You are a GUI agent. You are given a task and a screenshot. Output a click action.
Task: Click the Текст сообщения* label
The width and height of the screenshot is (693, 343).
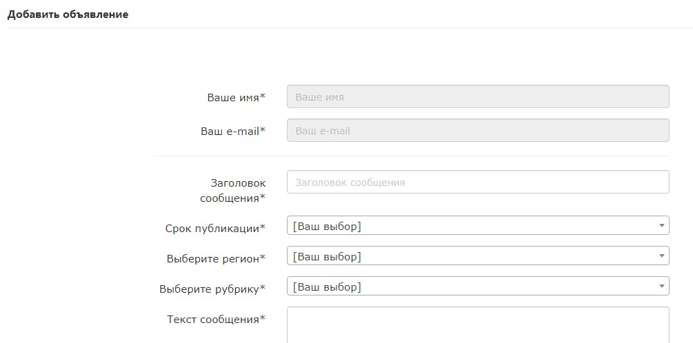pos(217,319)
